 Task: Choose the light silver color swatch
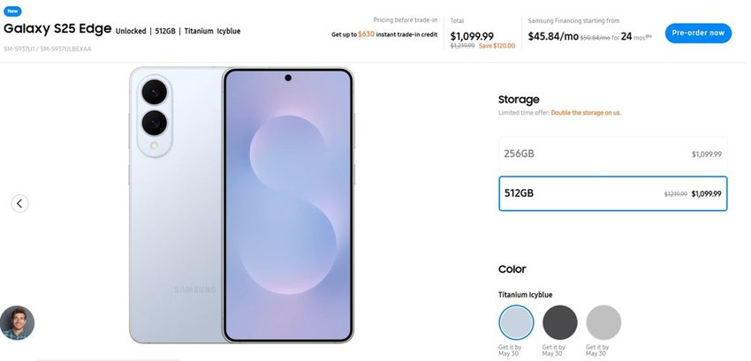604,322
